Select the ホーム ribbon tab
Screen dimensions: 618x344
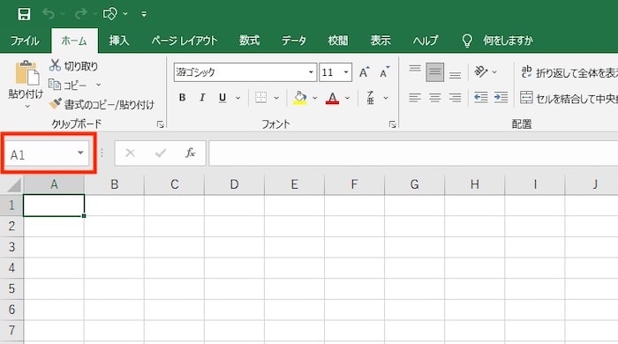74,41
